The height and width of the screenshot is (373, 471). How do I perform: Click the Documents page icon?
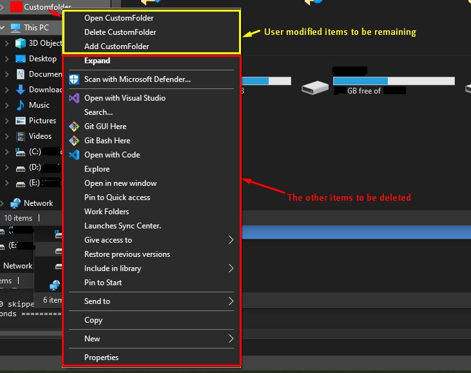(x=21, y=74)
